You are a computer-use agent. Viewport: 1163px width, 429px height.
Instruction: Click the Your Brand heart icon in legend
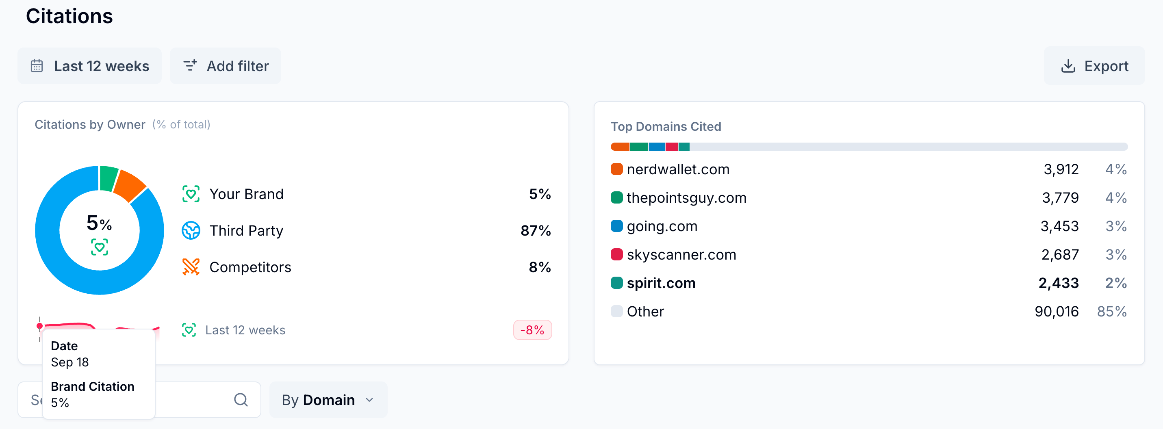[191, 194]
